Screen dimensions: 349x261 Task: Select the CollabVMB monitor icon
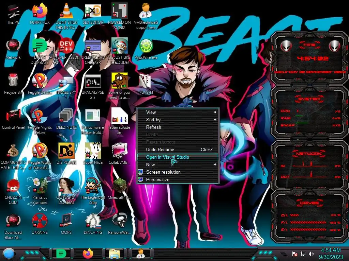(119, 154)
